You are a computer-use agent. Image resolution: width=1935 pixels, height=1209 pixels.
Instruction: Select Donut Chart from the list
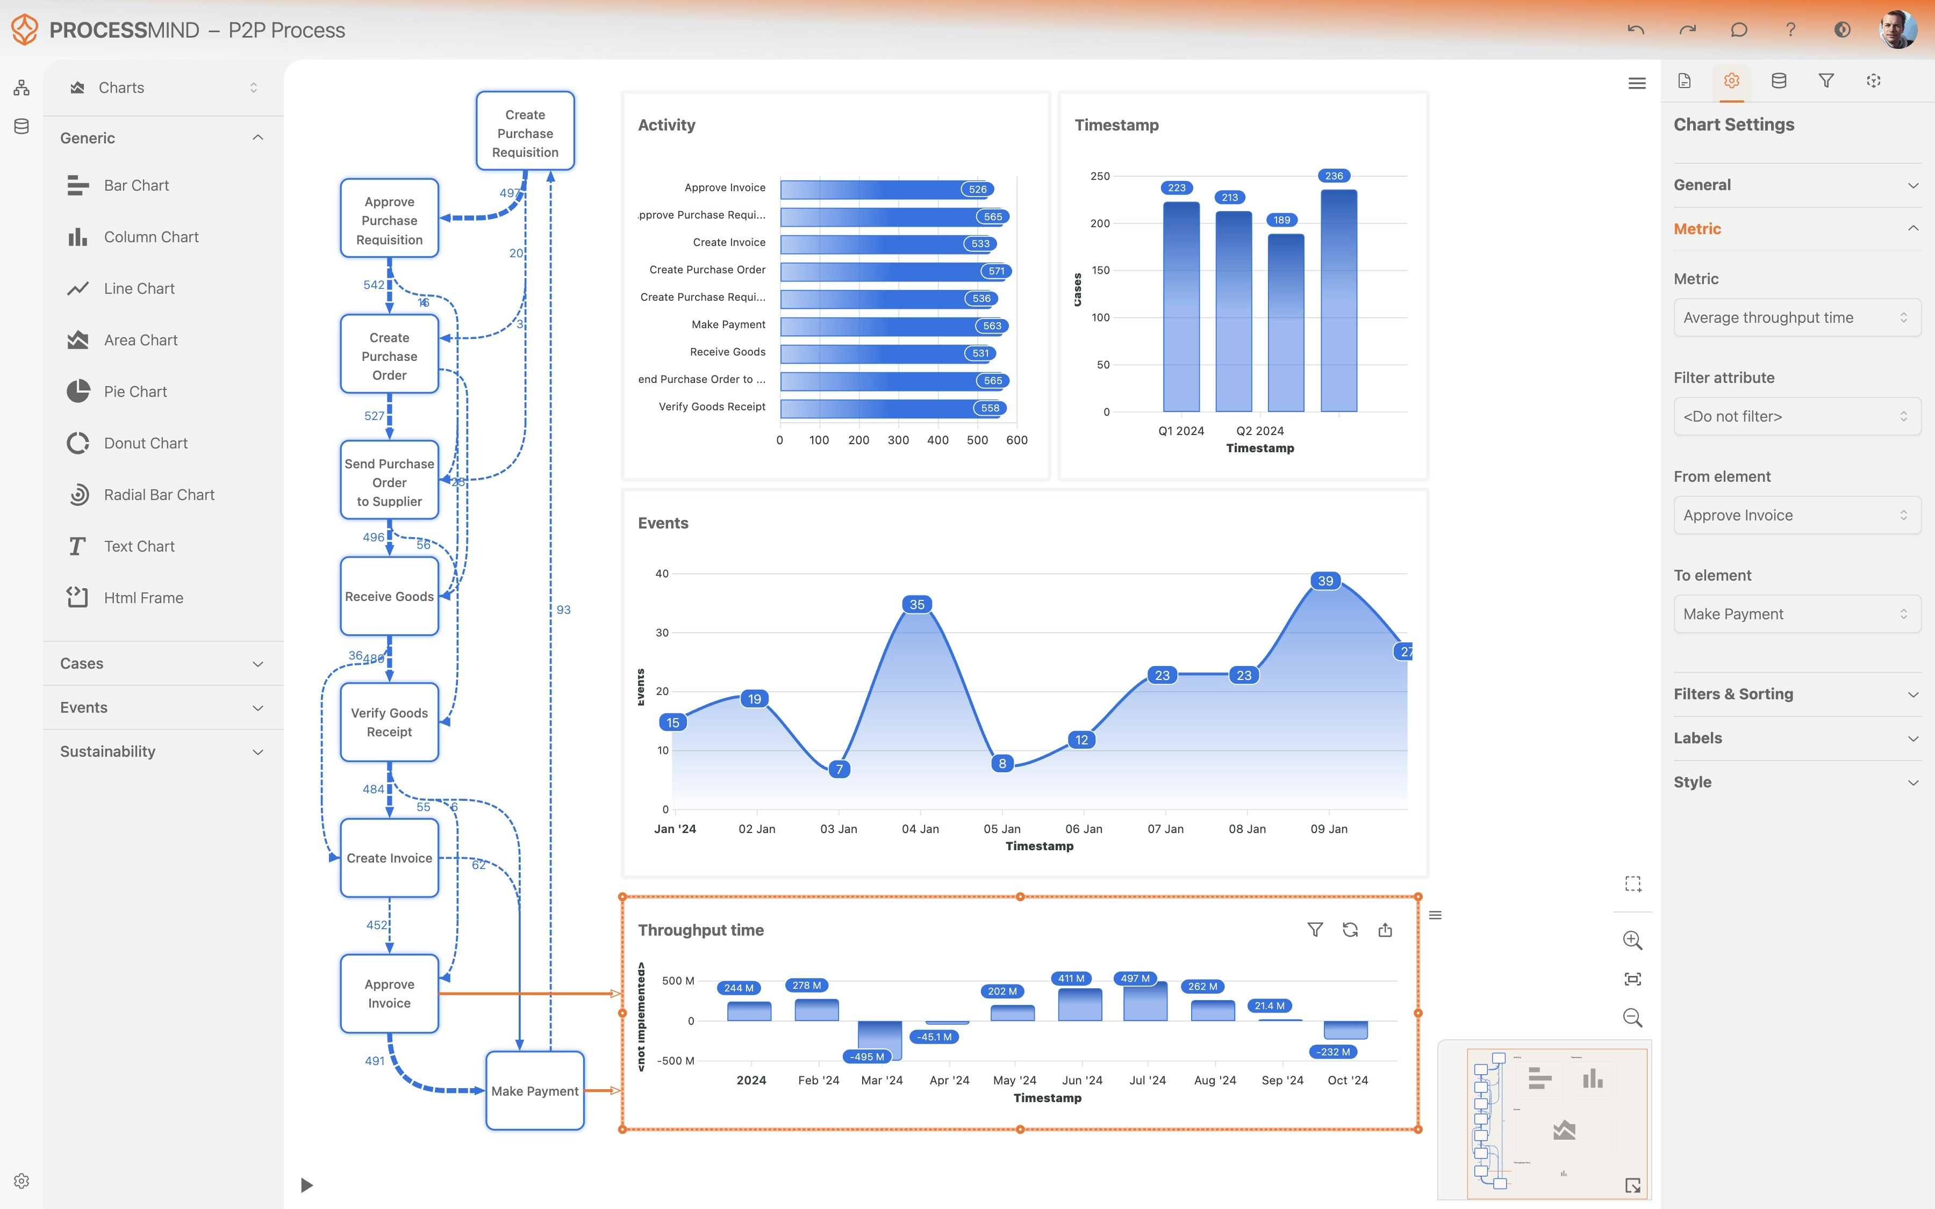pos(146,443)
